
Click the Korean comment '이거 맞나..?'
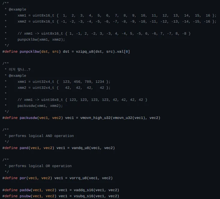[20, 70]
